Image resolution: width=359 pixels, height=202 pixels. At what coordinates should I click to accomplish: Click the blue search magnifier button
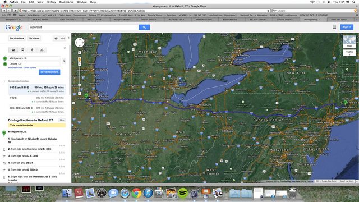click(144, 27)
